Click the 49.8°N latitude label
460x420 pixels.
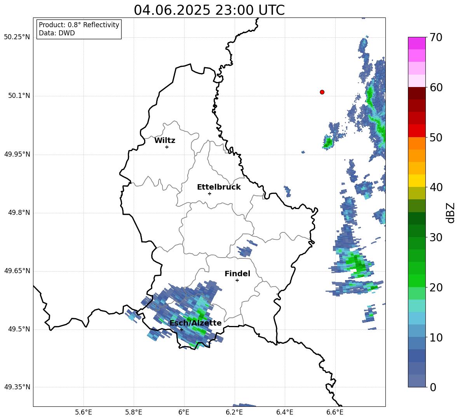[x=19, y=213]
